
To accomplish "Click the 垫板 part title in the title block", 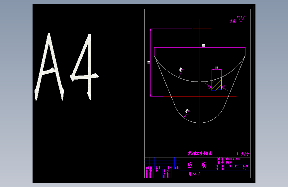I will tap(197, 165).
